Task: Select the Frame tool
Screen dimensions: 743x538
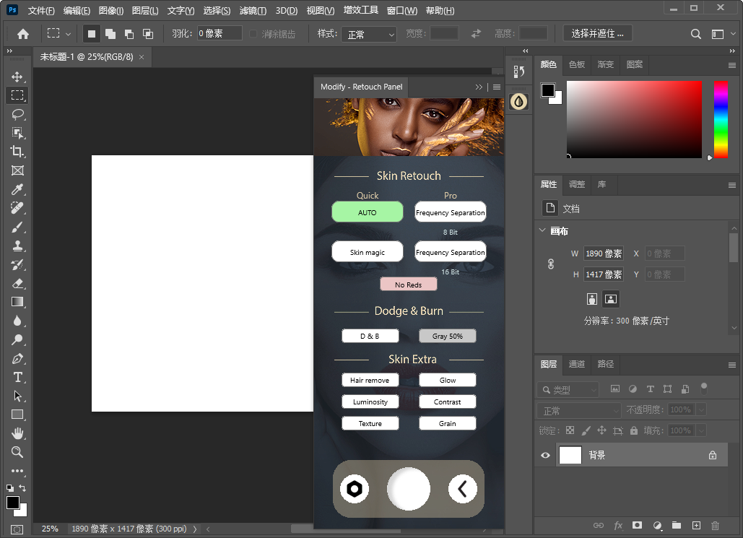Action: coord(17,170)
